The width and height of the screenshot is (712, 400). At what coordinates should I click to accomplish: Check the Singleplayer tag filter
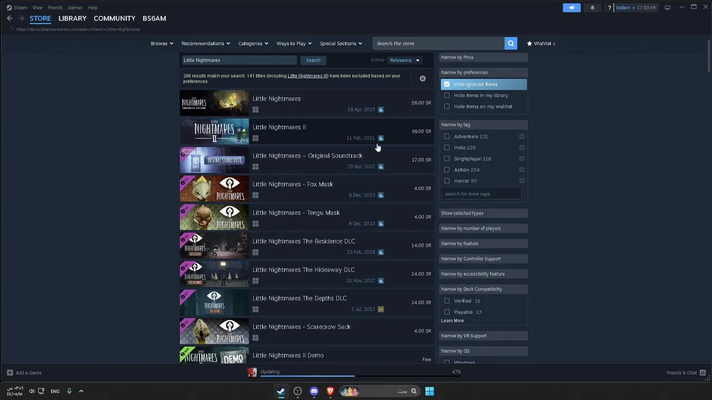point(447,159)
